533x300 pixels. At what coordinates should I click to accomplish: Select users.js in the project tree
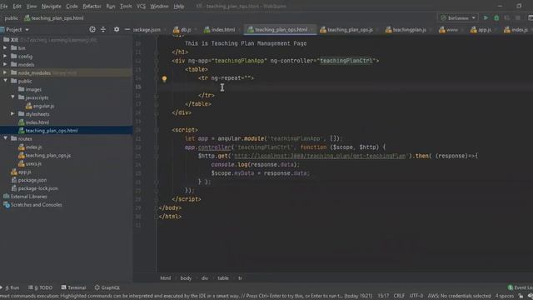[x=33, y=163]
